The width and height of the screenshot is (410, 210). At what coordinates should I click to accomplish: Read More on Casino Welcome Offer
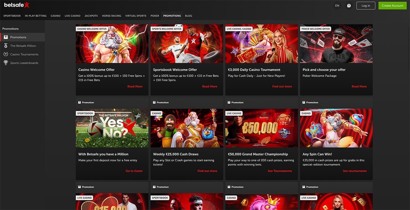(135, 87)
